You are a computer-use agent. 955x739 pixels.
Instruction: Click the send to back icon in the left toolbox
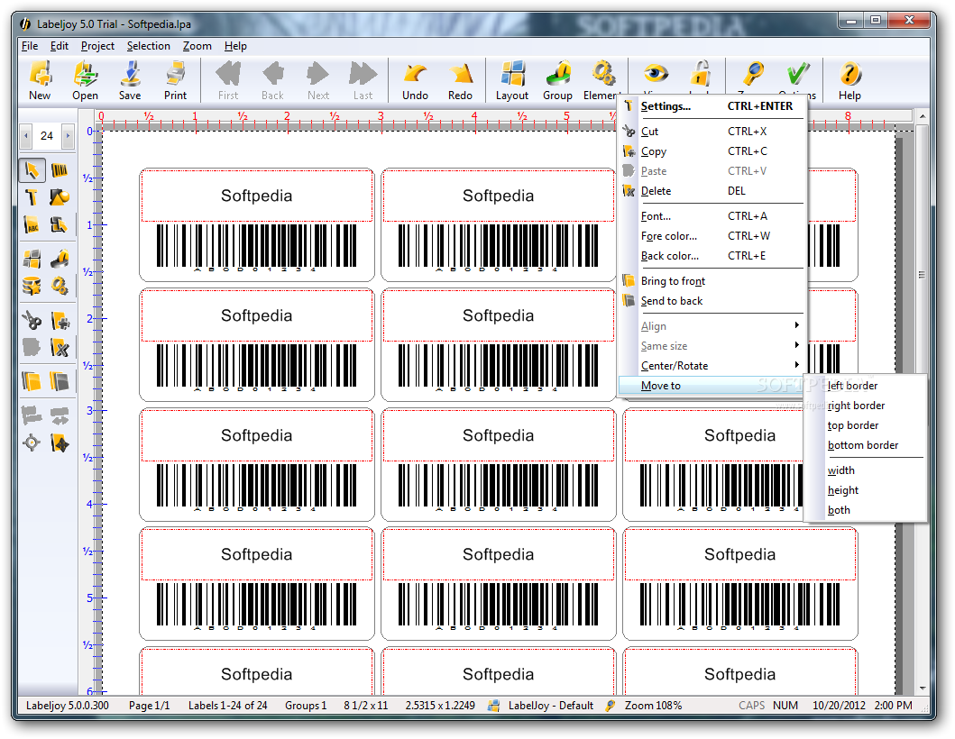[60, 382]
